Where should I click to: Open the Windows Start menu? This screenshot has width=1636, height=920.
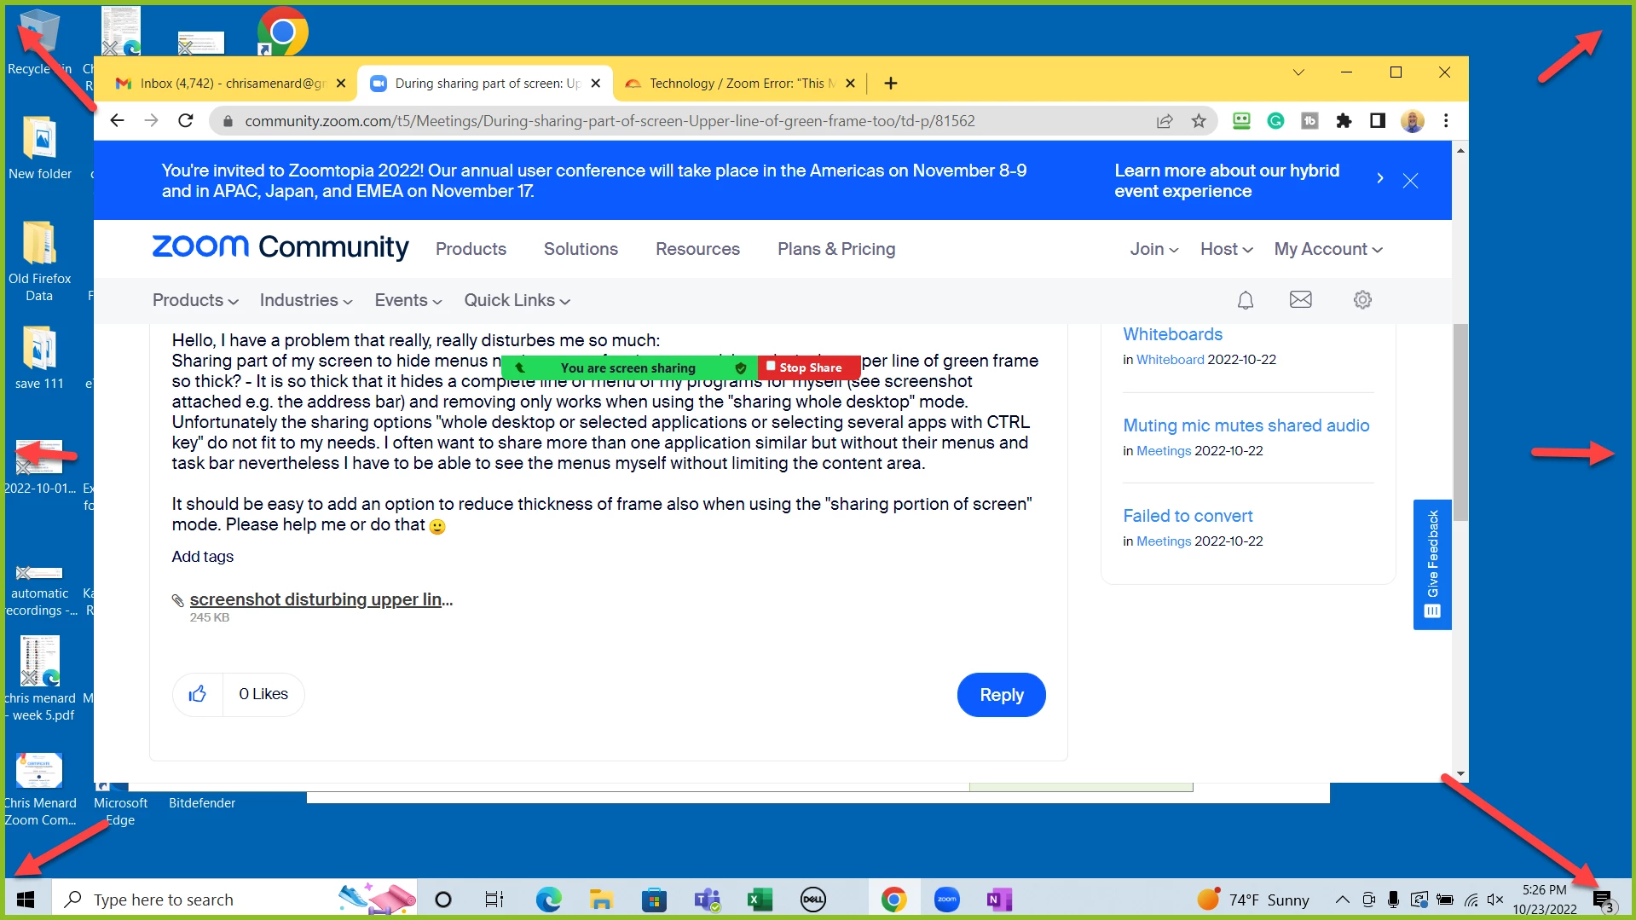[x=26, y=900]
